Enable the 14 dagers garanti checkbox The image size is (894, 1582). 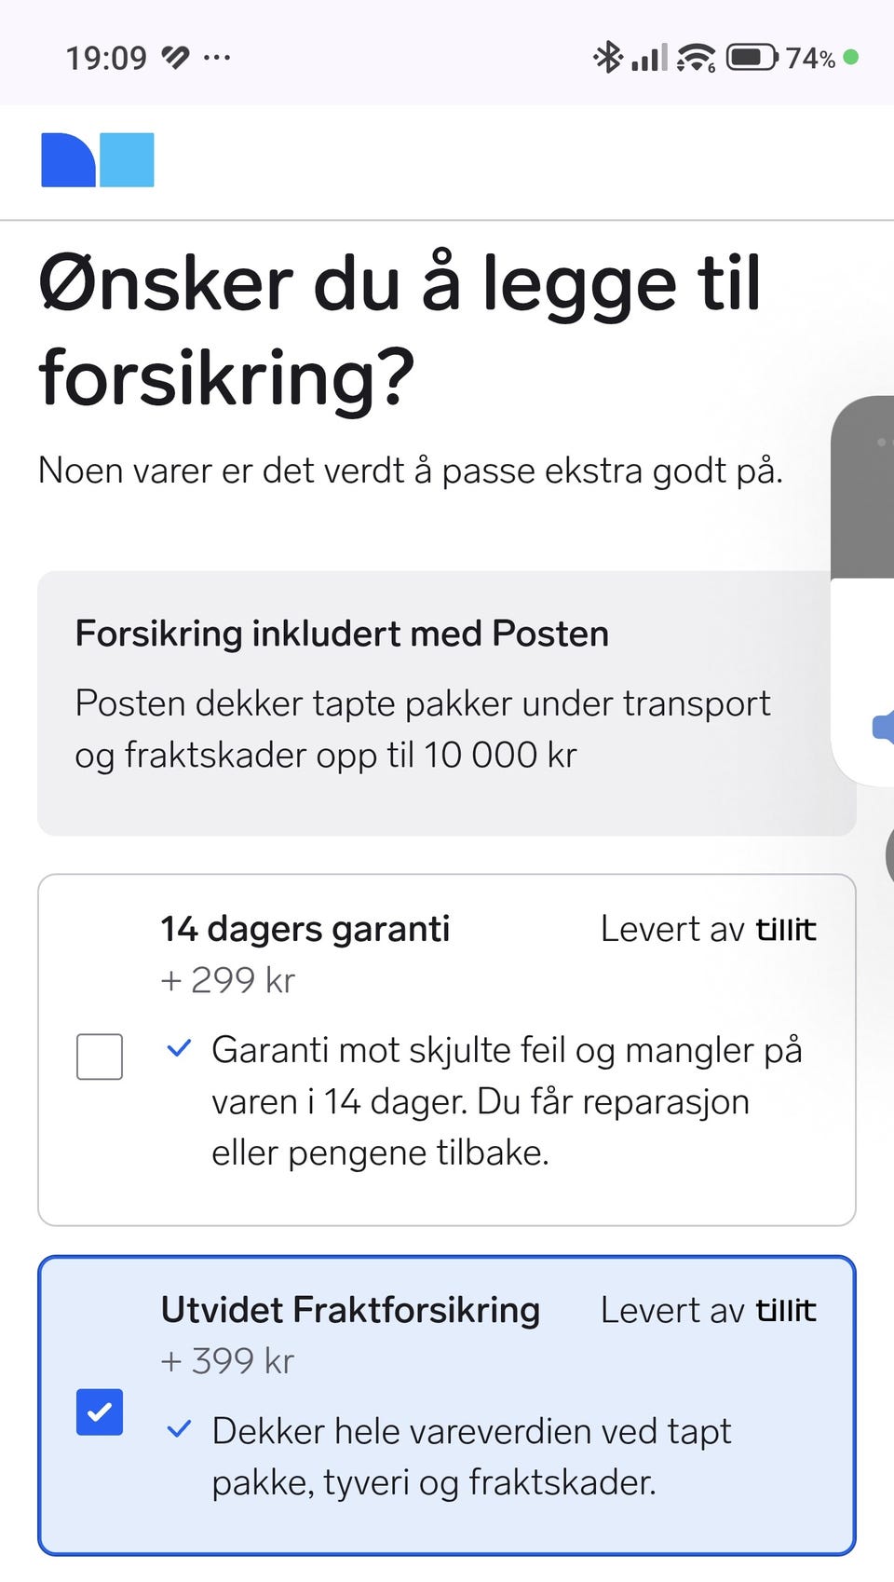[x=100, y=1057]
